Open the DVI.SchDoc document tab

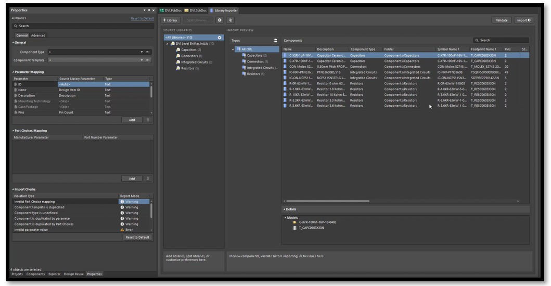click(195, 10)
